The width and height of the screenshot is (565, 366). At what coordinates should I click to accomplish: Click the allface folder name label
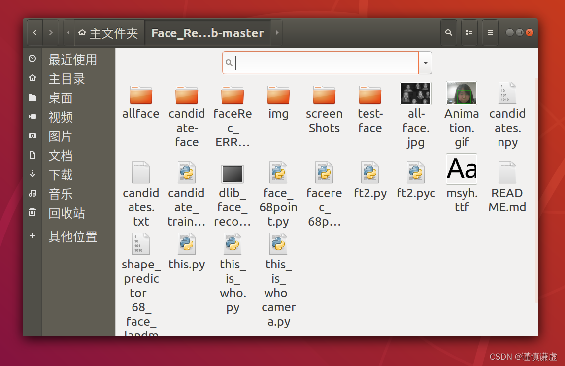pyautogui.click(x=141, y=113)
